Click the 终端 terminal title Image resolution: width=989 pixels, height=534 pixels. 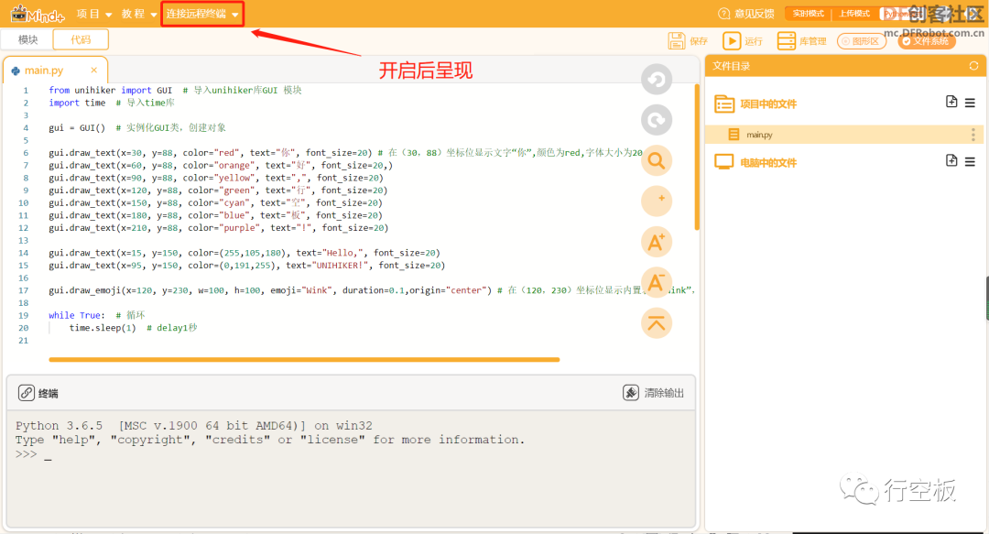[x=48, y=393]
